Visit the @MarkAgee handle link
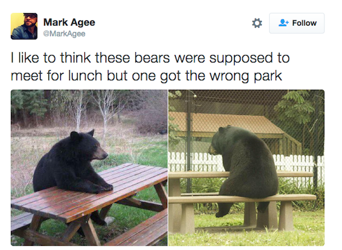This screenshot has height=250, width=342. coord(64,34)
